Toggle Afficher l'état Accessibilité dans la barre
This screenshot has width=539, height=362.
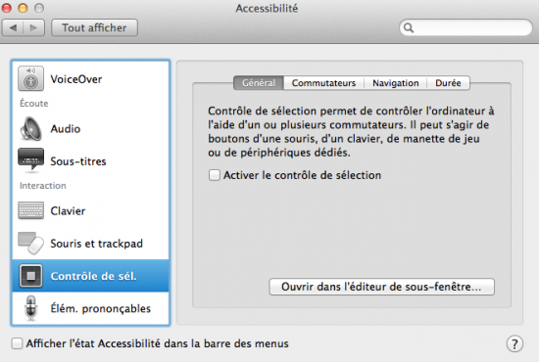coord(17,343)
